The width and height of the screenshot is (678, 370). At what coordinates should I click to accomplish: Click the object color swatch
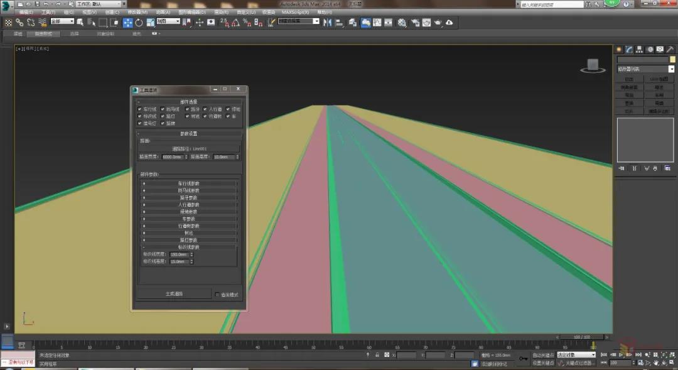[x=672, y=60]
